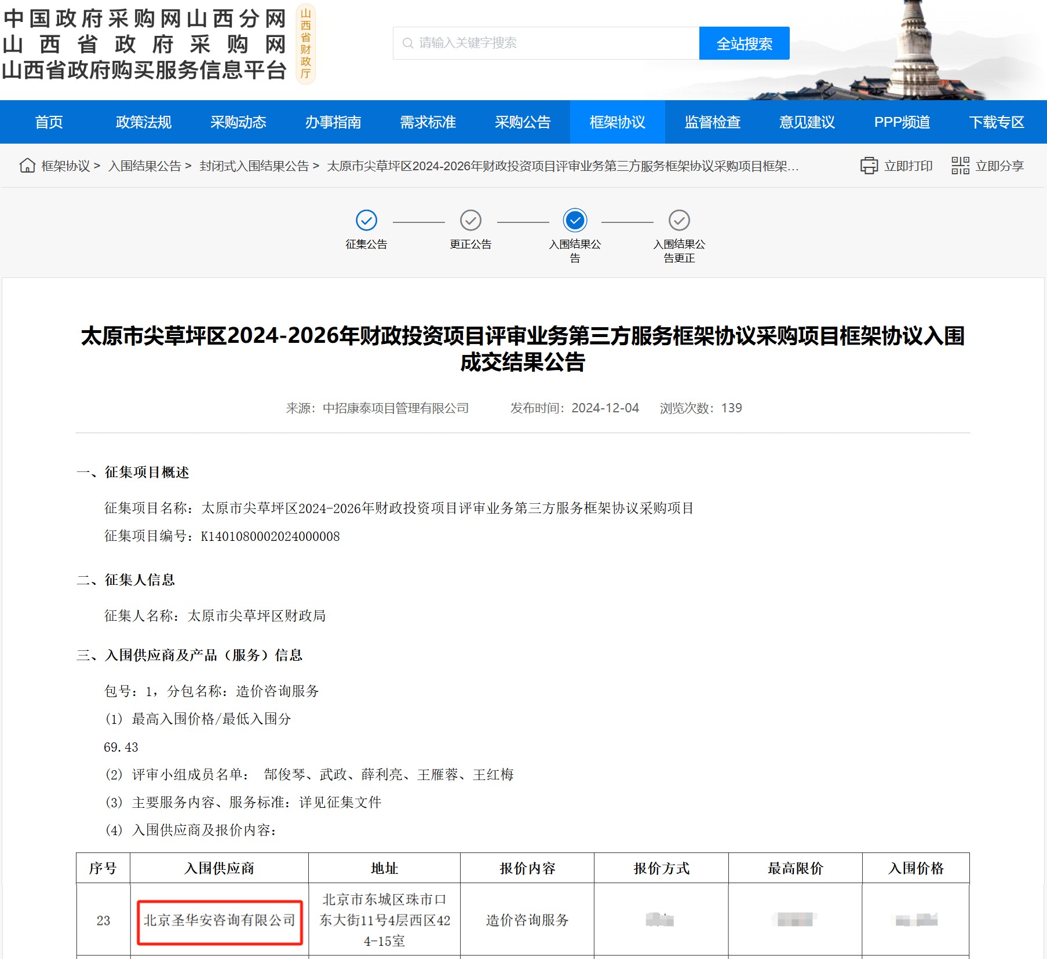Select the 更正公告 step checkmark

pos(470,220)
